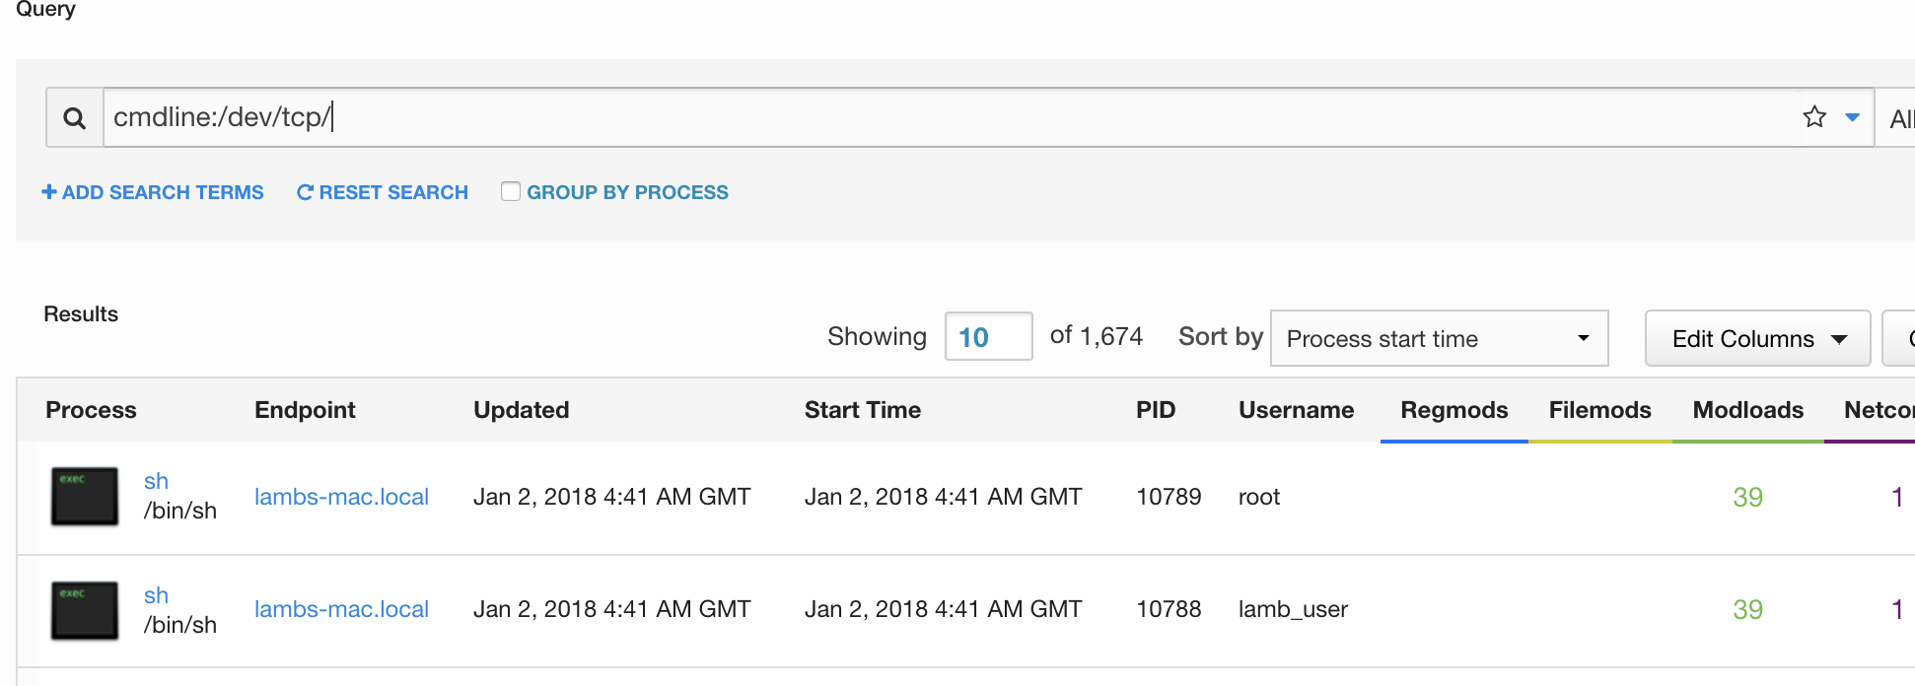Click the modloads count 39 for root row

[1747, 497]
